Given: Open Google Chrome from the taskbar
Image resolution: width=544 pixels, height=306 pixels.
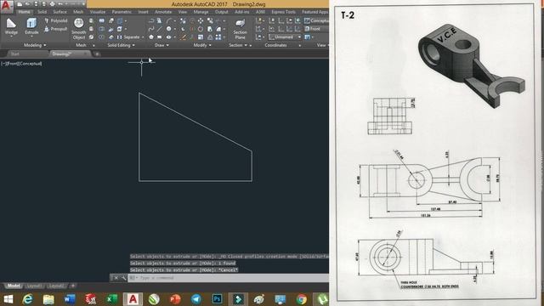Looking at the screenshot, I should 301,299.
